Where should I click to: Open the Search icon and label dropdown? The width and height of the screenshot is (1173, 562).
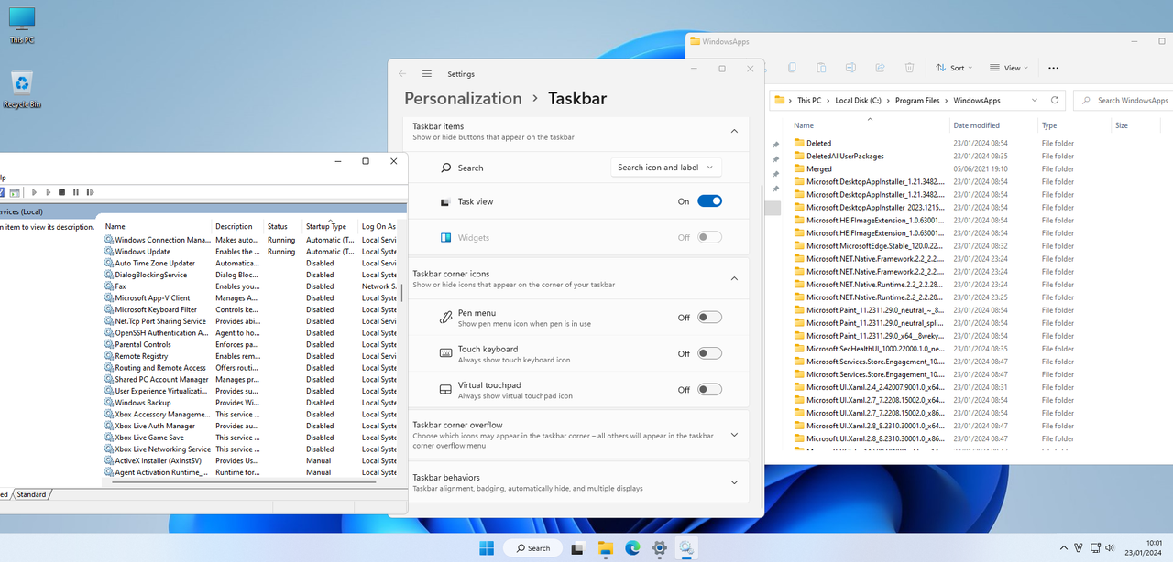pos(666,168)
